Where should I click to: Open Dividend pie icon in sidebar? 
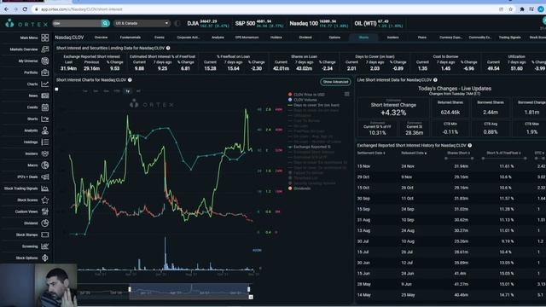[45, 223]
